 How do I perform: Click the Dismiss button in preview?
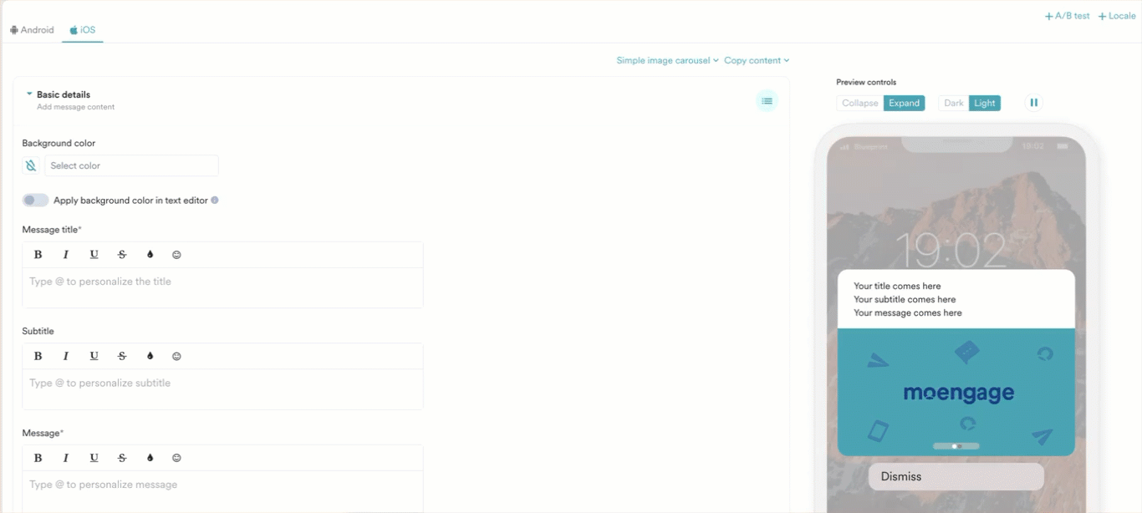pos(956,476)
